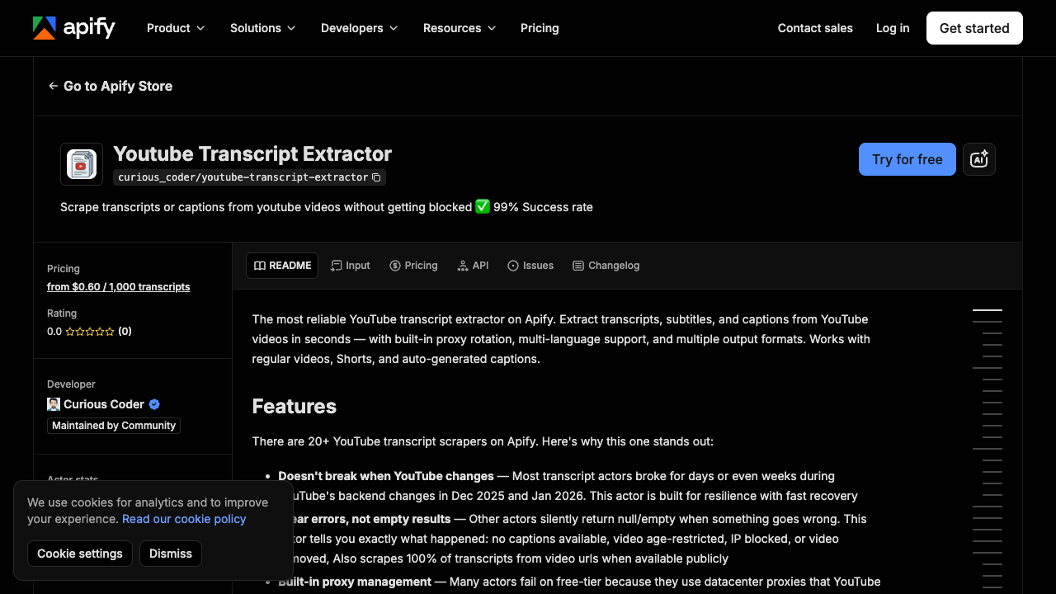Click the Apify logo
Screen dimensions: 1056x594
click(74, 28)
